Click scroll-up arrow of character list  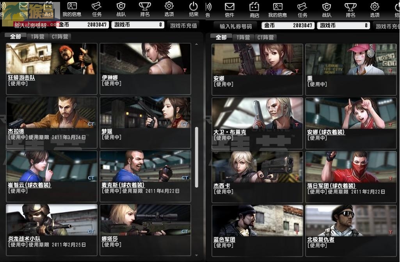[196, 44]
